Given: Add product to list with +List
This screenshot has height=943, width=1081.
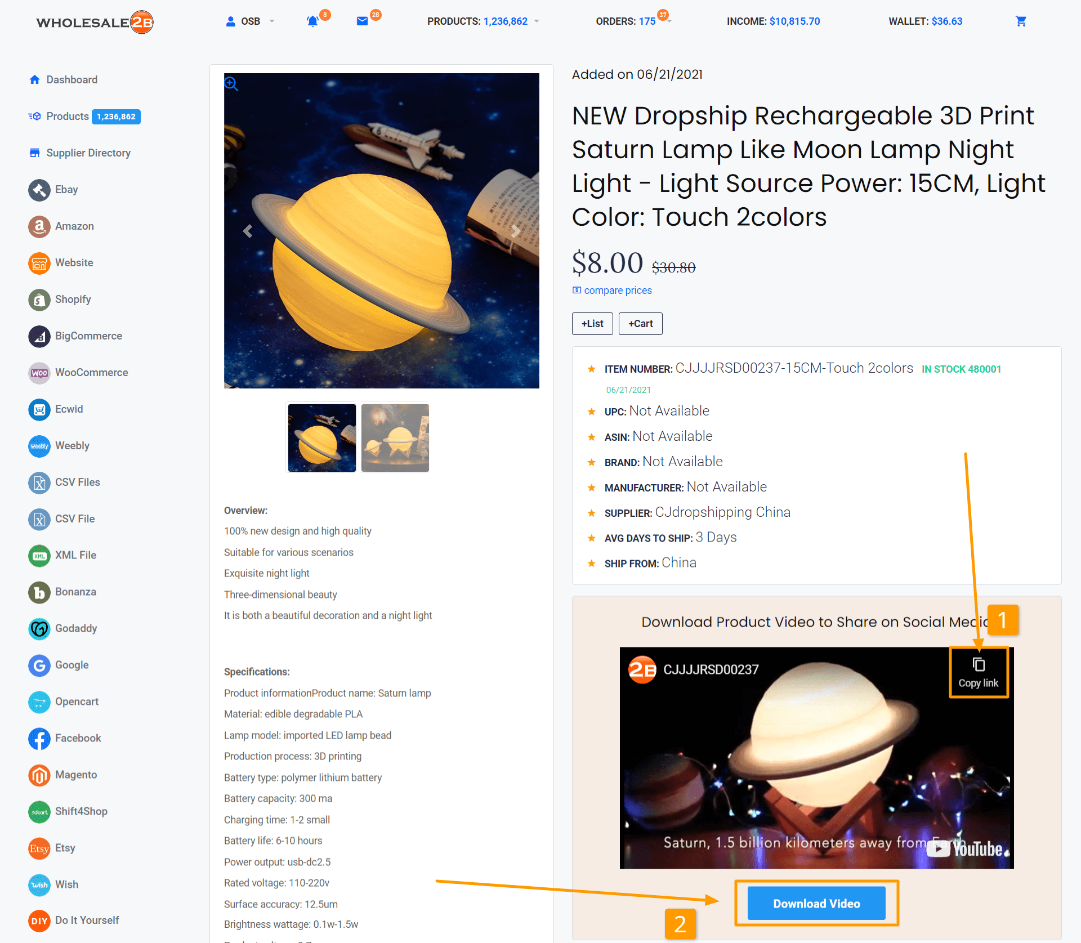Looking at the screenshot, I should click(x=592, y=324).
